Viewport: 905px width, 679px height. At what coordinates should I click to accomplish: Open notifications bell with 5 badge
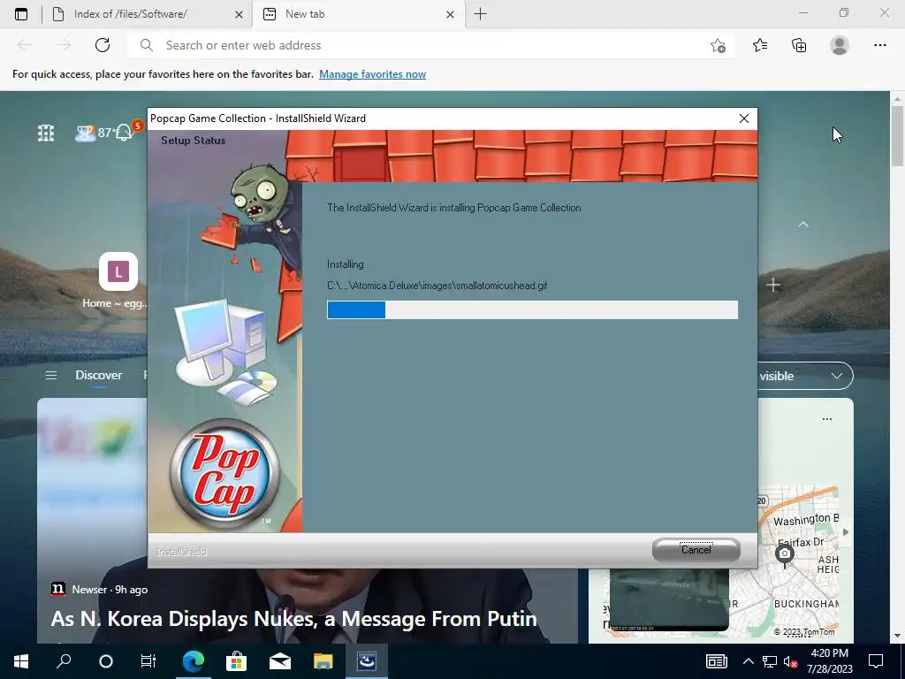pyautogui.click(x=125, y=133)
